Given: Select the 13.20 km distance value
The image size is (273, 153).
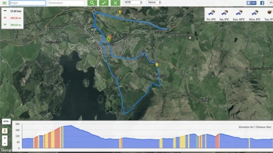Looking at the screenshot, I should [16, 11].
